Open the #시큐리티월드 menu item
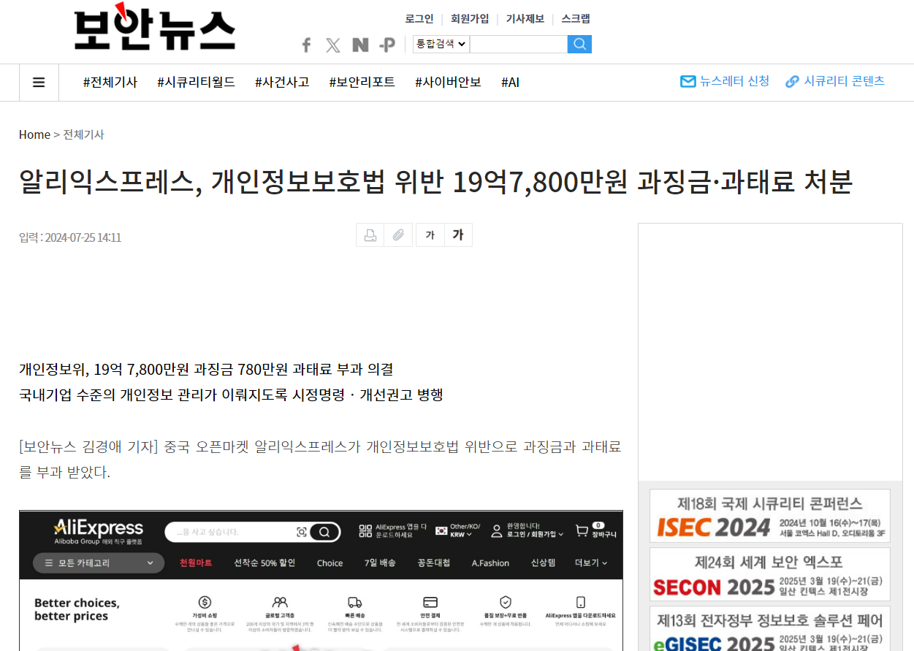This screenshot has width=914, height=651. [196, 83]
